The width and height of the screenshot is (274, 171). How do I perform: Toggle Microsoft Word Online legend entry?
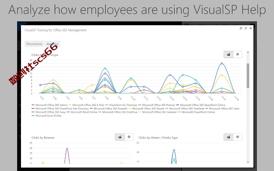[82, 112]
